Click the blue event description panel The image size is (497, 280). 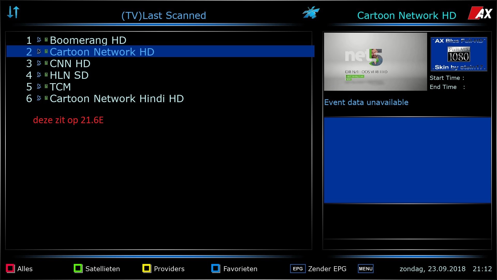point(407,160)
